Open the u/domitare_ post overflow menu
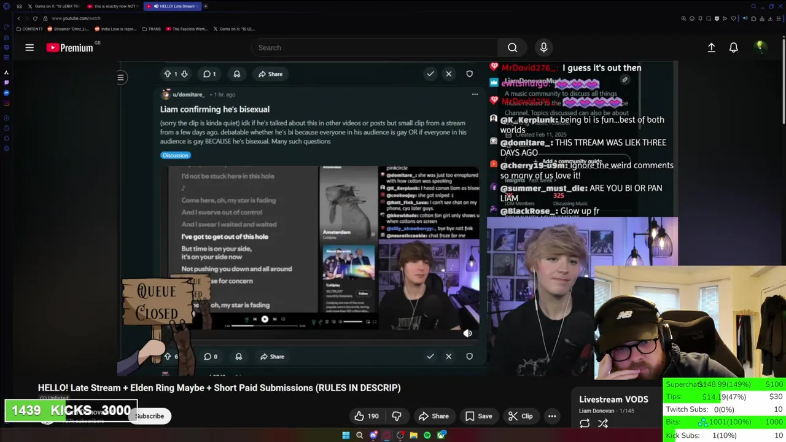The height and width of the screenshot is (442, 786). (x=475, y=95)
